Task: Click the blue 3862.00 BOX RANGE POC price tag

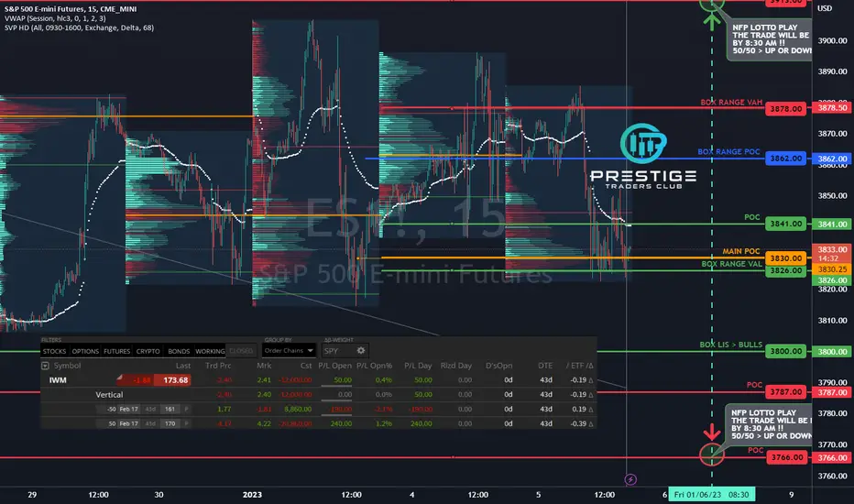Action: (785, 158)
